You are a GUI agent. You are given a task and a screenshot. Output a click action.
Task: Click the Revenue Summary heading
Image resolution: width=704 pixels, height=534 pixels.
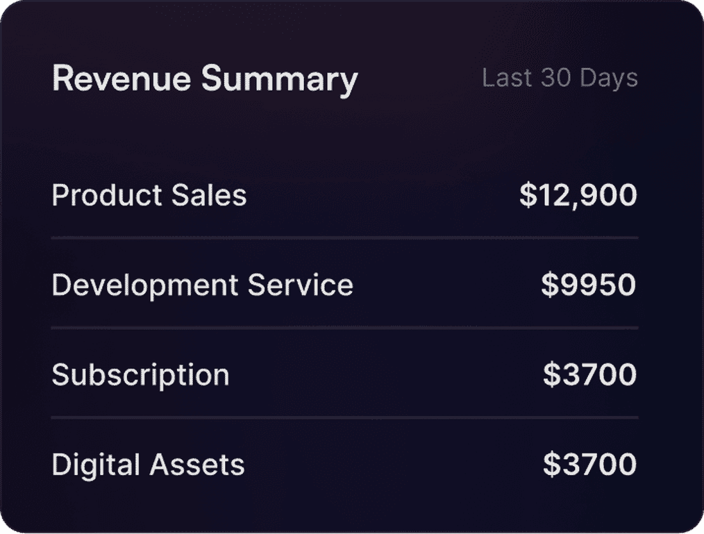click(205, 79)
